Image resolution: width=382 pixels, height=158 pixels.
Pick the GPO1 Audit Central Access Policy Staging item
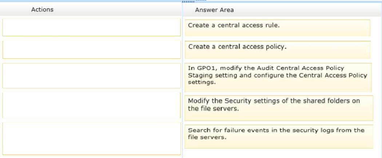278,77
